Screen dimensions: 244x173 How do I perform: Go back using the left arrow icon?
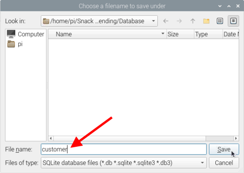coord(166,21)
